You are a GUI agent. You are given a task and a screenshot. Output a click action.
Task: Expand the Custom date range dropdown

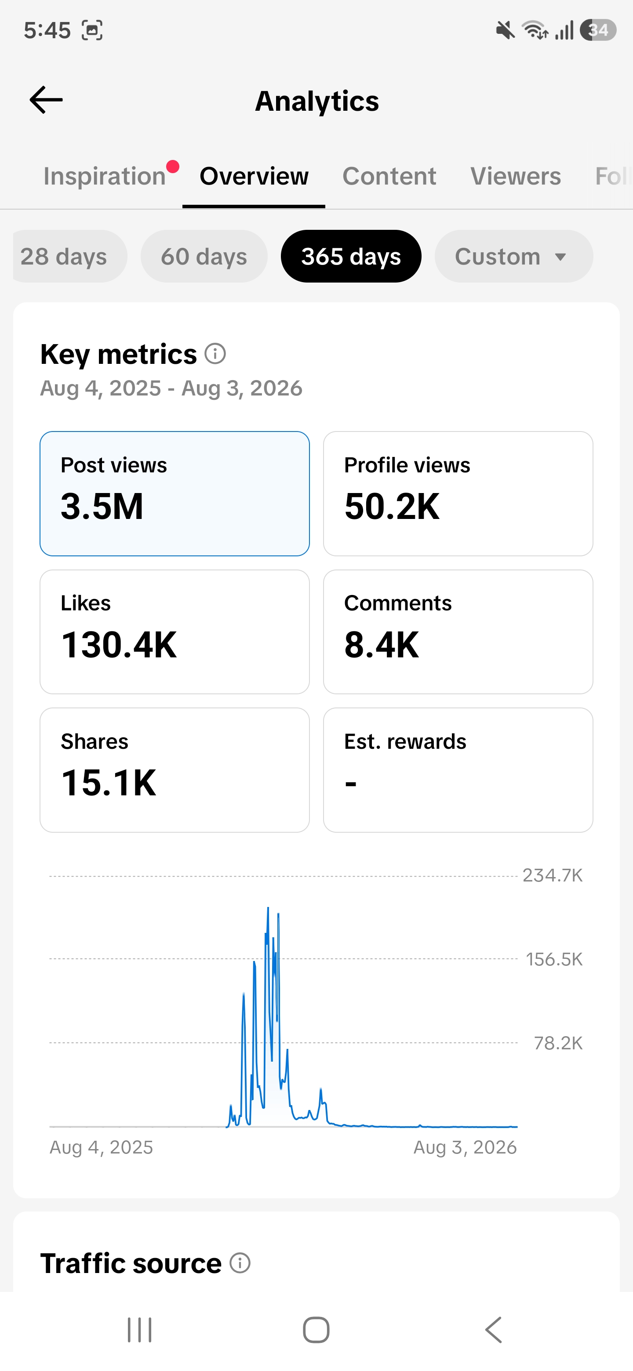[x=514, y=257]
